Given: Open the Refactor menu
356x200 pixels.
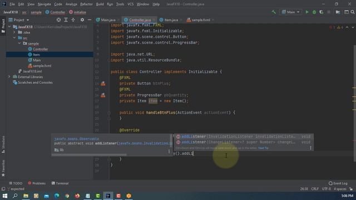Looking at the screenshot, I should point(86,4).
